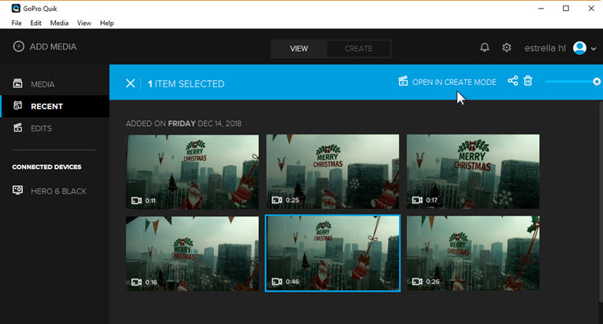Adjust the thumbnail size slider handle
603x324 pixels.
point(597,82)
